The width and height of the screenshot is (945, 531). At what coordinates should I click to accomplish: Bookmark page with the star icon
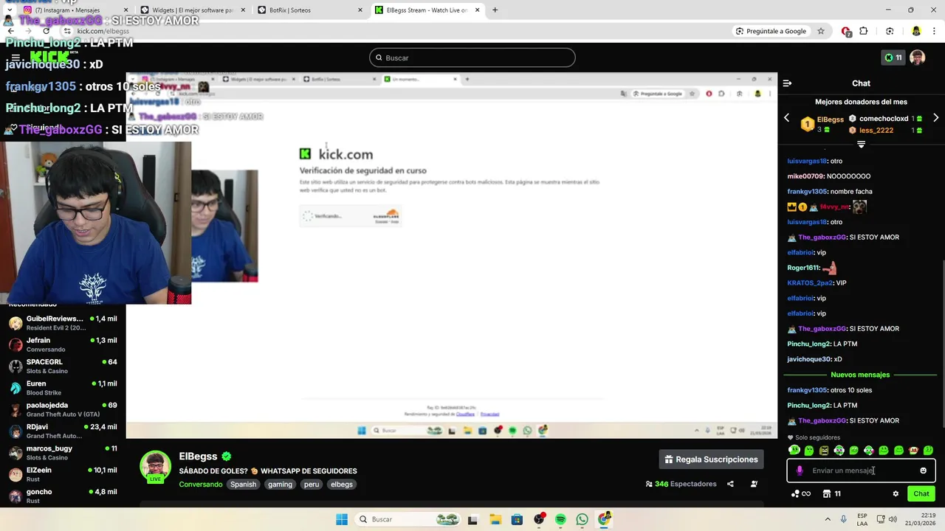coord(820,31)
